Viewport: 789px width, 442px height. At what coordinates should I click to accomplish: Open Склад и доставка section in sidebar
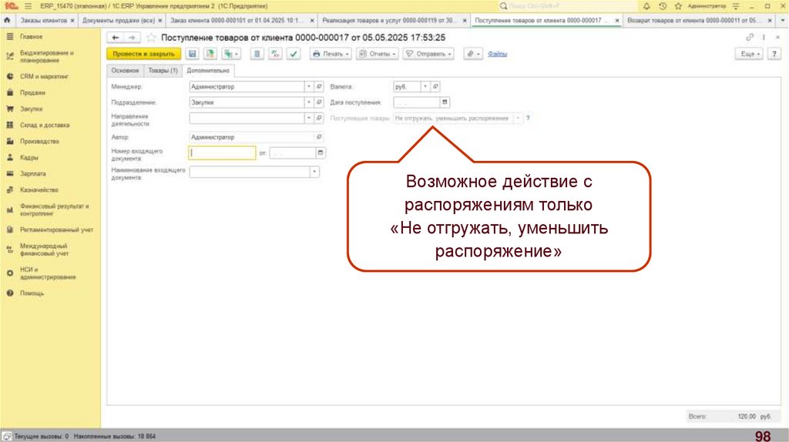45,125
